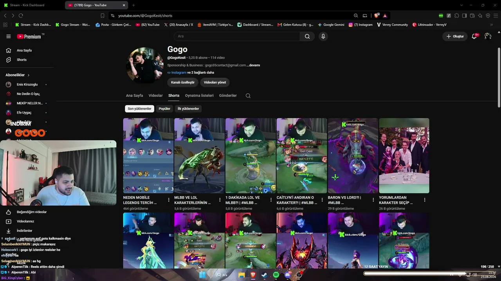The image size is (501, 281).
Task: Select the Popüler filter chip
Action: [164, 108]
